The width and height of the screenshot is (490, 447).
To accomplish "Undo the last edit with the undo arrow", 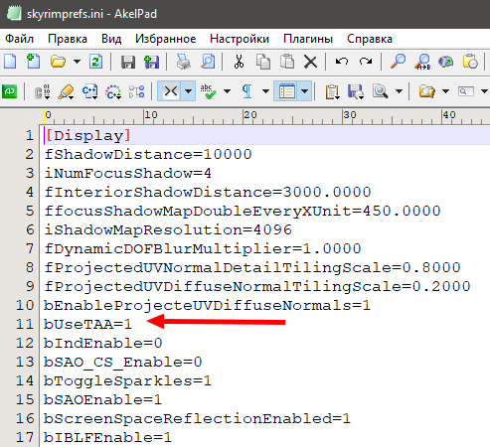I will point(342,62).
